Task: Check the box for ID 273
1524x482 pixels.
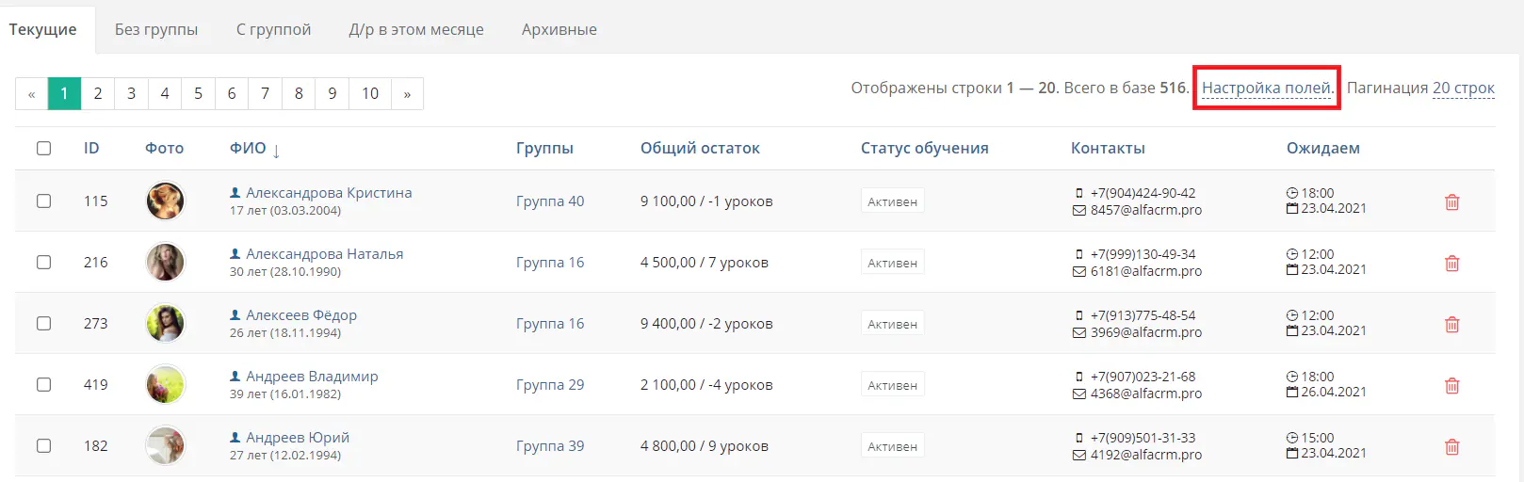Action: pos(43,323)
